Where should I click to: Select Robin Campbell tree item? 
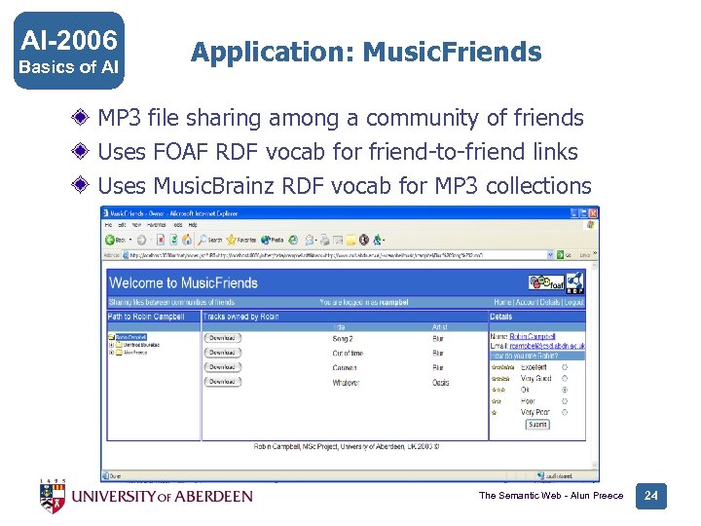click(x=131, y=337)
